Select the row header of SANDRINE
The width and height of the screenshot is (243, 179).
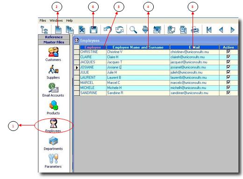click(77, 93)
